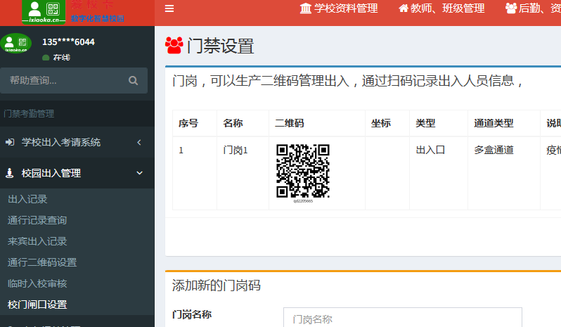The height and width of the screenshot is (327, 561).
Task: Go to 校门闸口设置 page
Action: [x=37, y=304]
